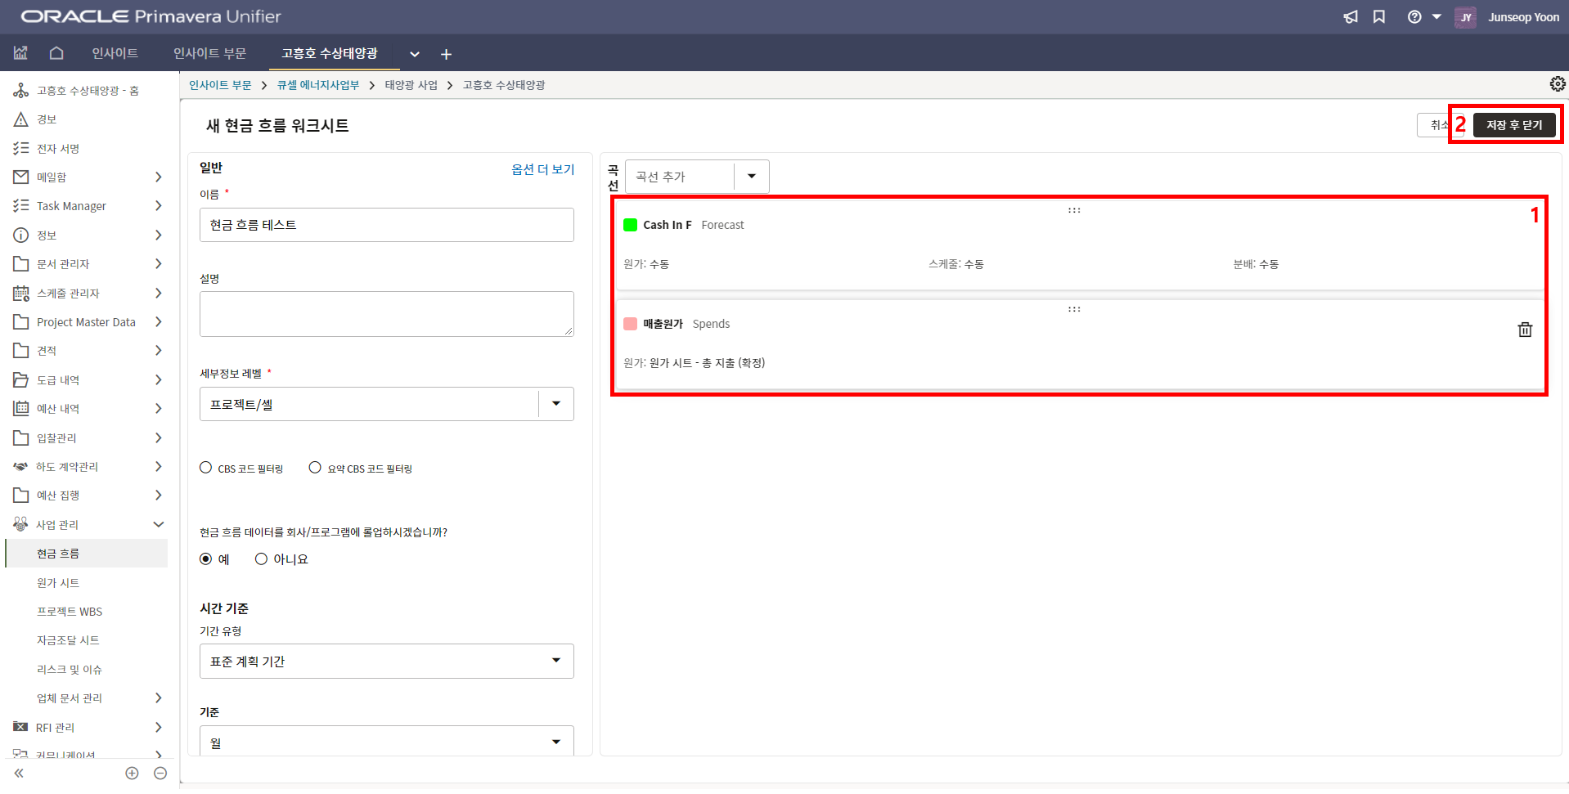Click the announcements megaphone icon
The image size is (1569, 794).
[1351, 17]
